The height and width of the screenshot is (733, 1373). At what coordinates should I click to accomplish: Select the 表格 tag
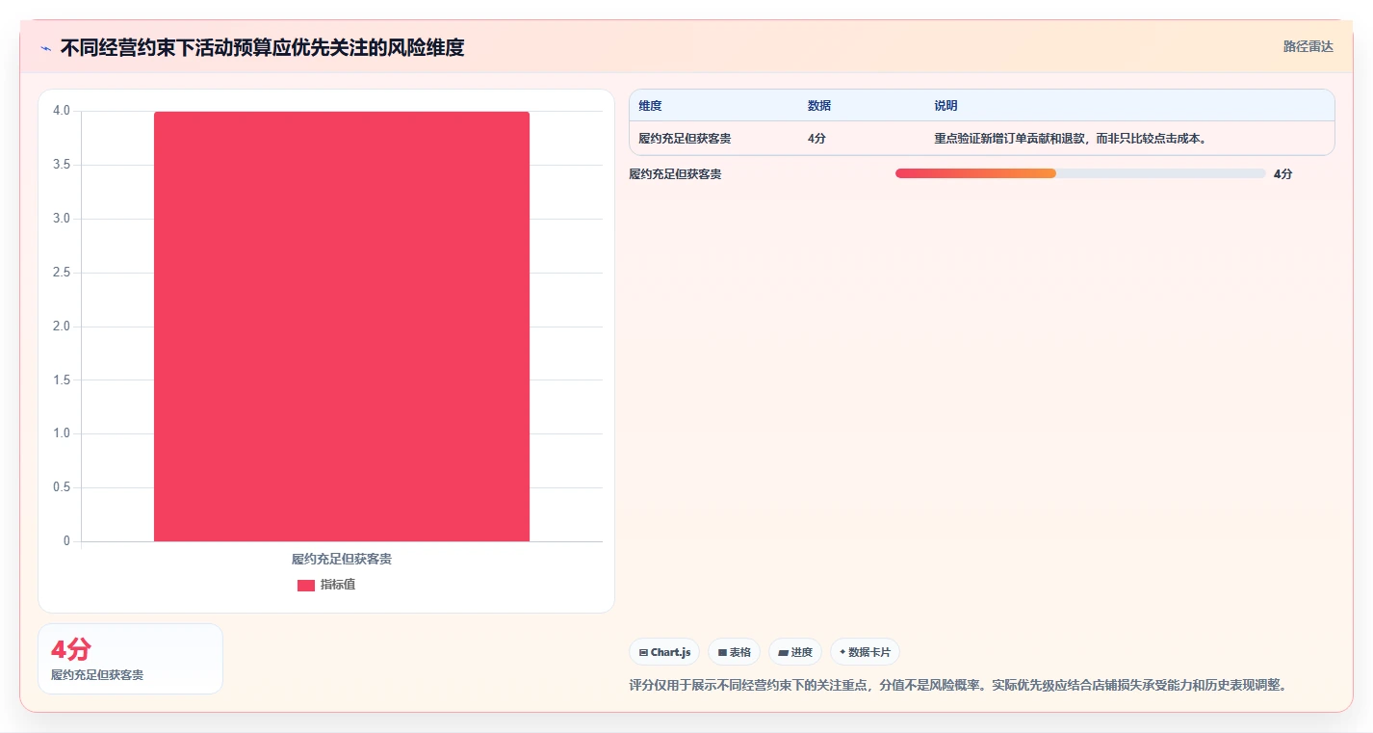[734, 652]
